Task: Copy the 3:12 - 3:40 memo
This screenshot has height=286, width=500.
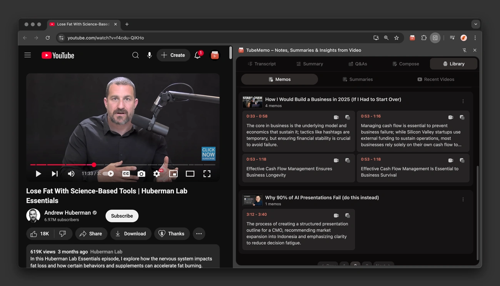Action: pyautogui.click(x=347, y=216)
